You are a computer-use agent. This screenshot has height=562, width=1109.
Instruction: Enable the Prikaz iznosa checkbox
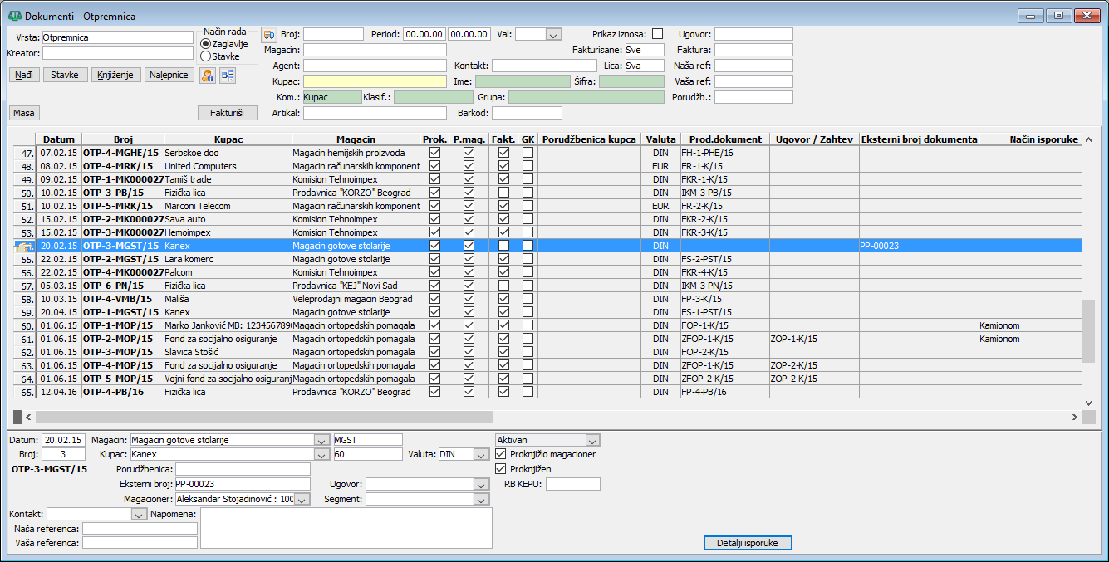(x=658, y=34)
